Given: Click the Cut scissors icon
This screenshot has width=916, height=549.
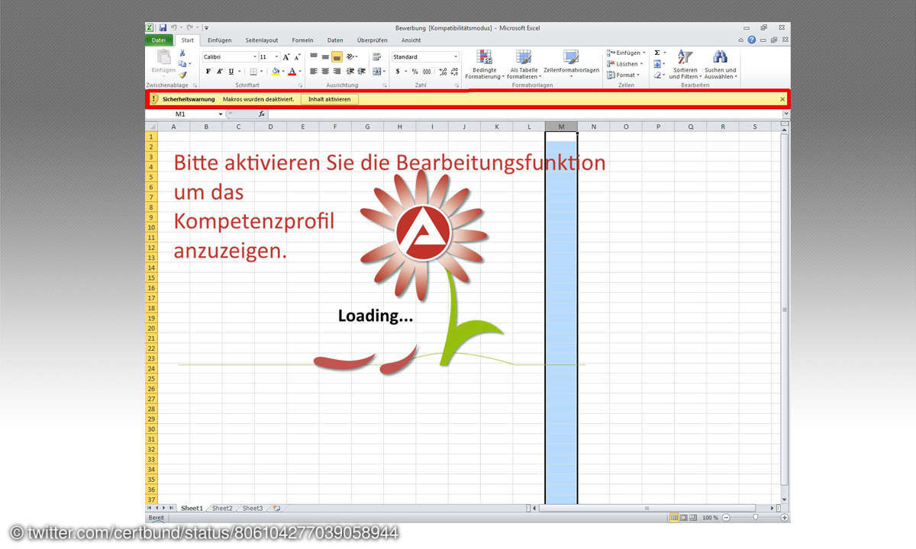Looking at the screenshot, I should point(182,53).
